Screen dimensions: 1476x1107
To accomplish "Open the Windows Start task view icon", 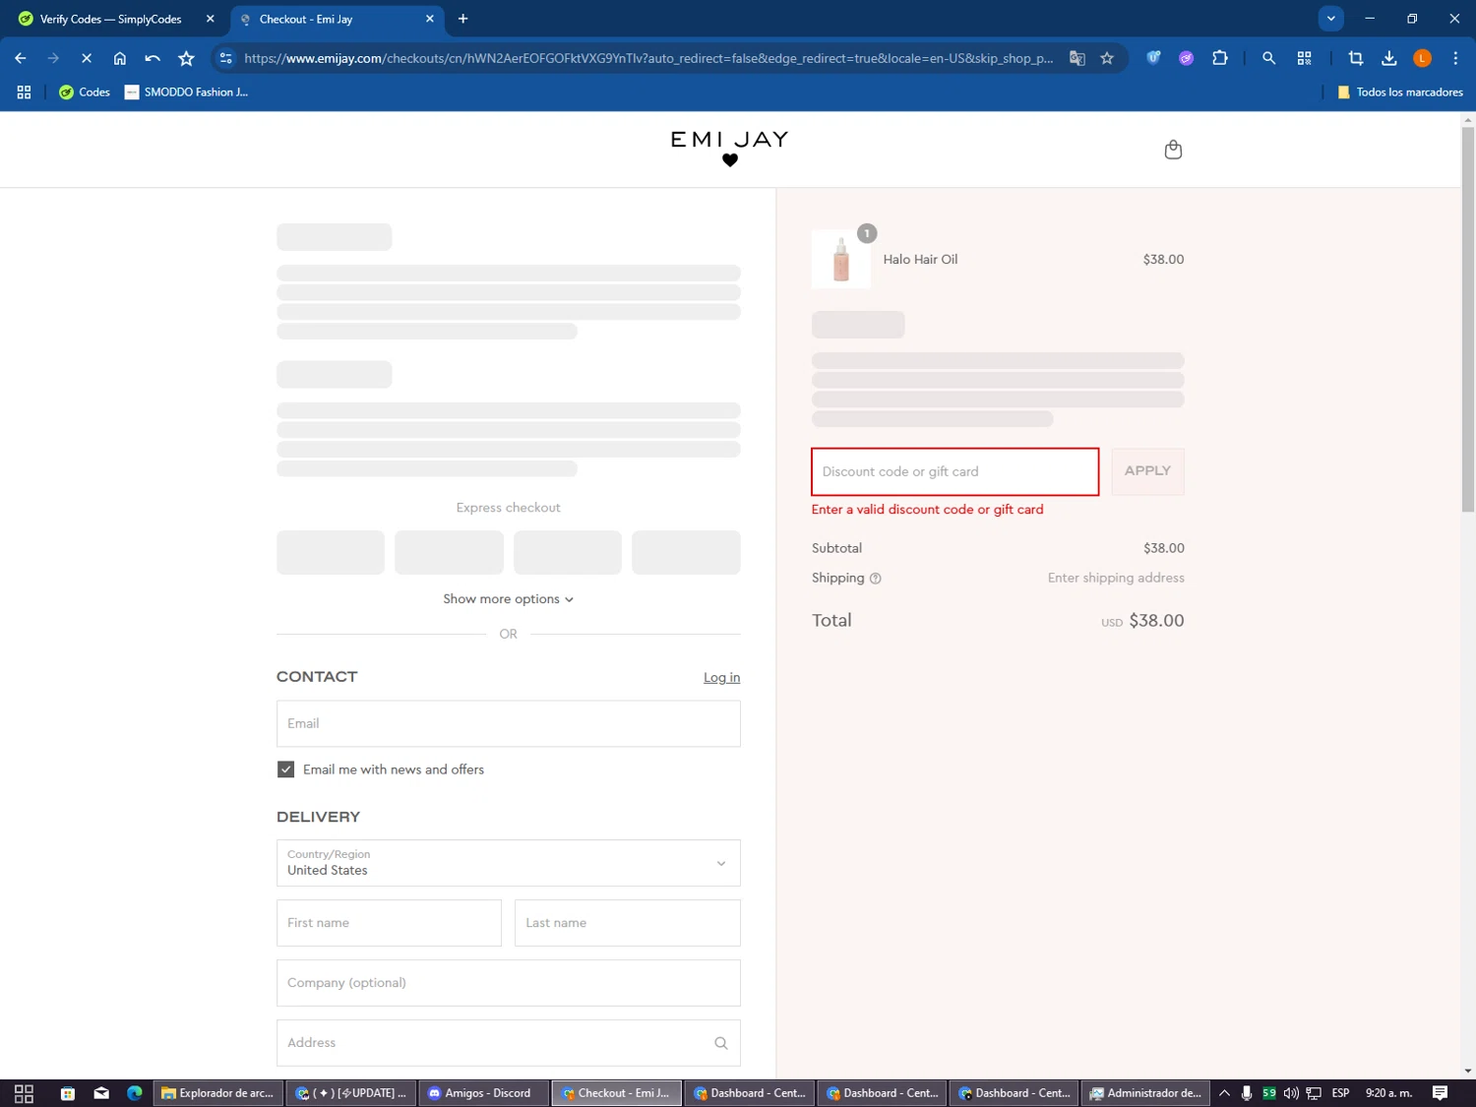I will pyautogui.click(x=24, y=1093).
